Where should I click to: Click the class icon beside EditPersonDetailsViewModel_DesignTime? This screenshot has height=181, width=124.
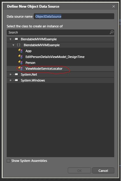20,57
